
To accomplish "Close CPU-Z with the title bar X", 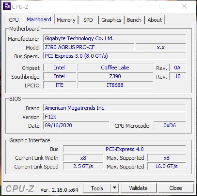I will coord(184,6).
